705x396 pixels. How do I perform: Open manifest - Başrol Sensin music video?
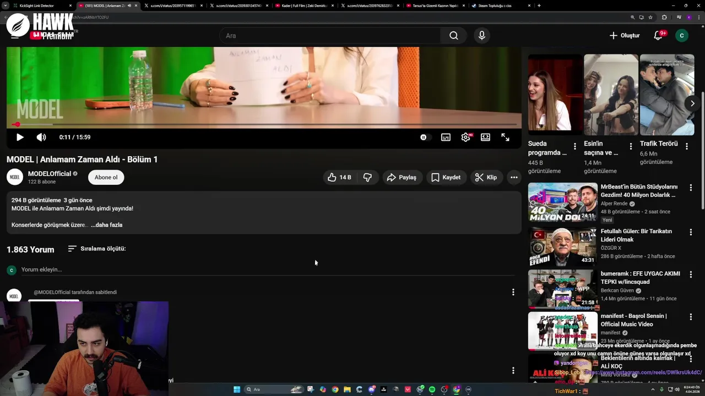click(633, 320)
